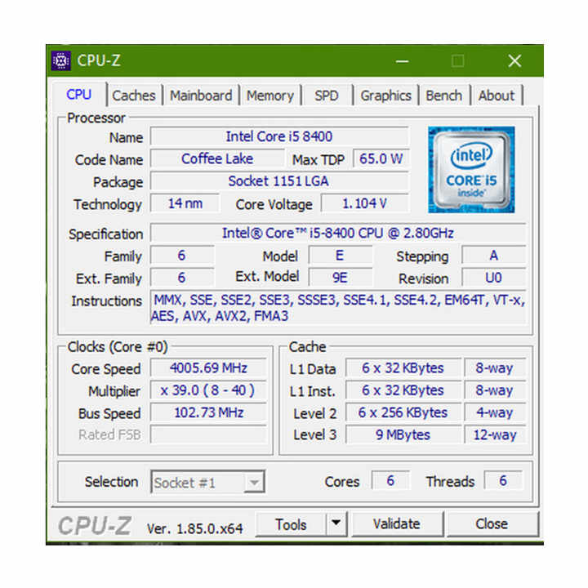The width and height of the screenshot is (588, 588).
Task: Switch to the Mainboard tab
Action: pyautogui.click(x=201, y=96)
